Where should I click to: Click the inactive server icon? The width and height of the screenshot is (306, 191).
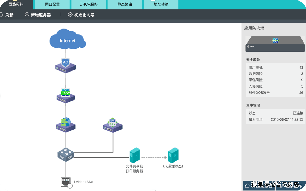tap(173, 155)
